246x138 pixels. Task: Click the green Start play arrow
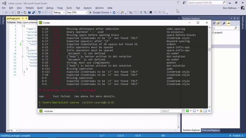tap(90, 13)
